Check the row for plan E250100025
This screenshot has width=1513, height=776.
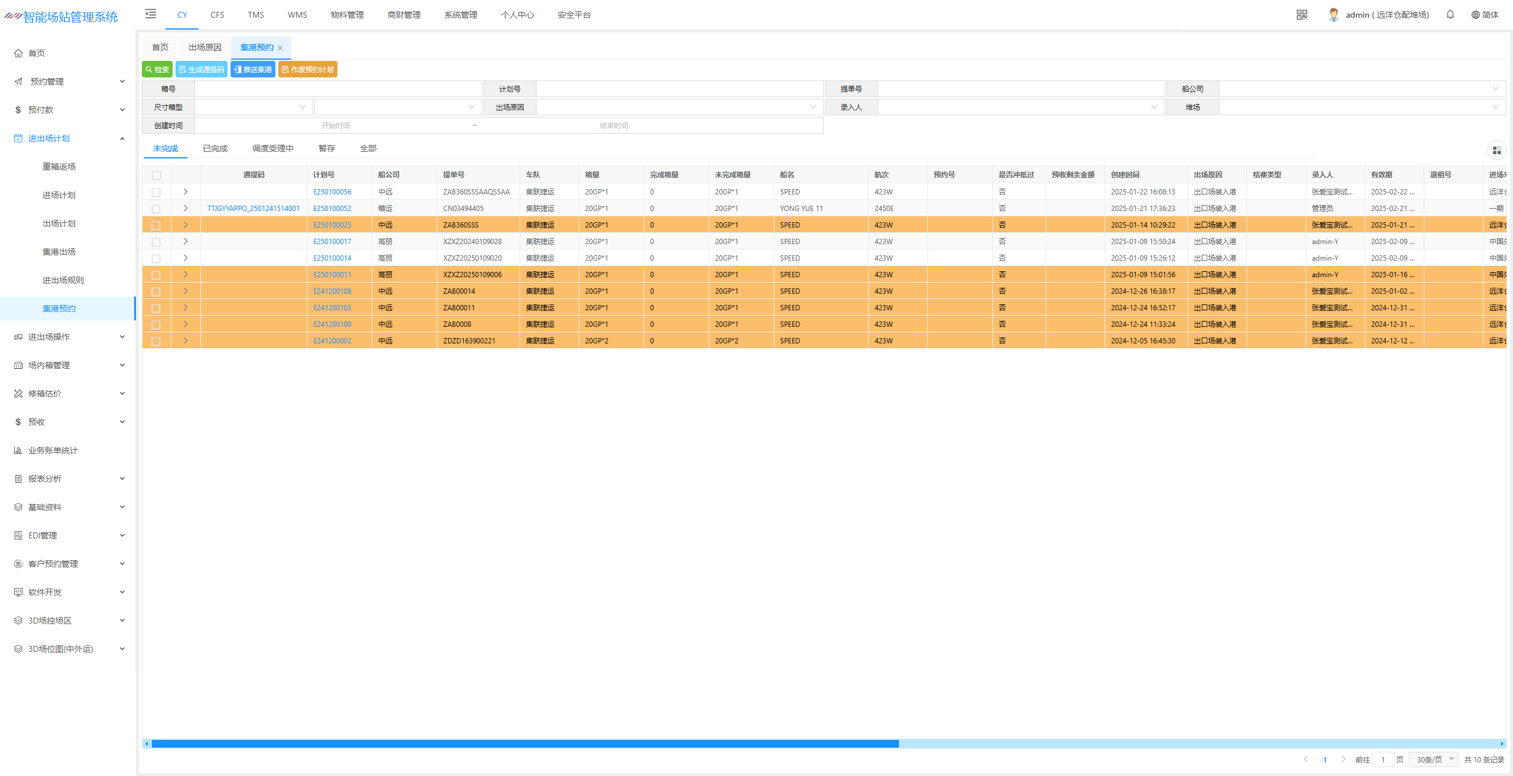point(156,225)
